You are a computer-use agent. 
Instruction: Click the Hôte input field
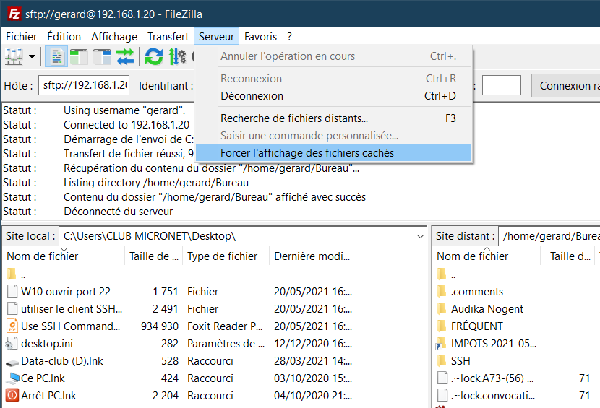click(84, 85)
